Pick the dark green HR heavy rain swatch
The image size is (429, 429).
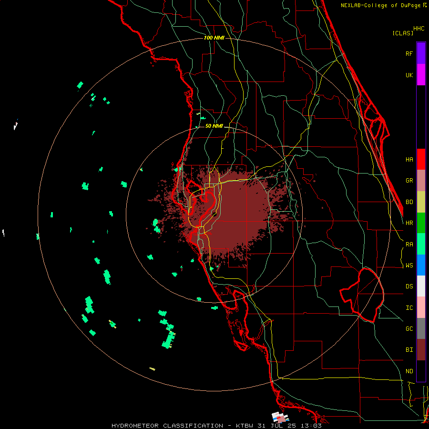[x=421, y=223]
